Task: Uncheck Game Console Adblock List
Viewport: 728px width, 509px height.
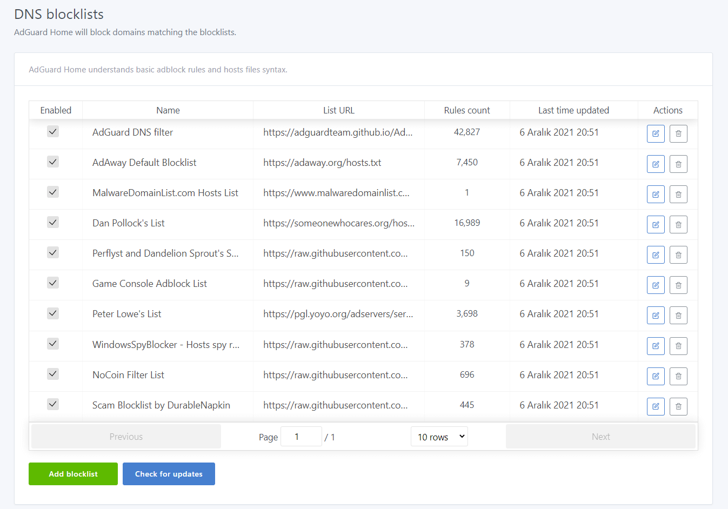Action: [53, 283]
